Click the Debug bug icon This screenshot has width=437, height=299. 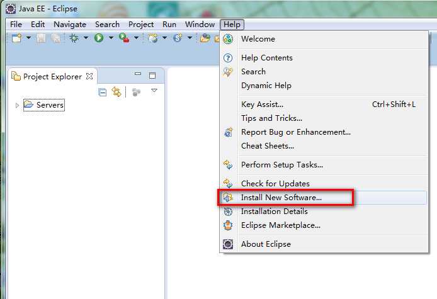[74, 38]
